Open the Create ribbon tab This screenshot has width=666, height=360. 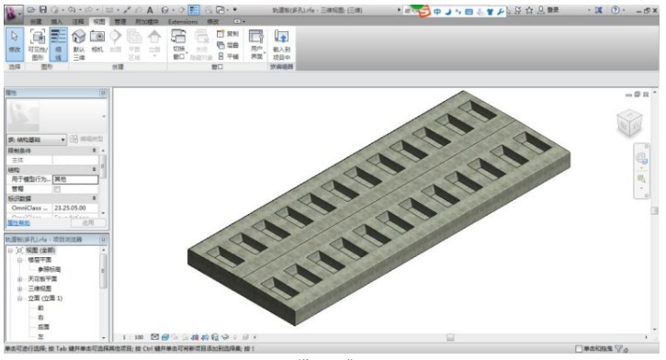(x=36, y=21)
